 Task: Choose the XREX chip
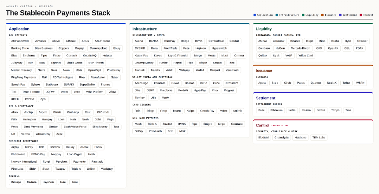point(15,99)
